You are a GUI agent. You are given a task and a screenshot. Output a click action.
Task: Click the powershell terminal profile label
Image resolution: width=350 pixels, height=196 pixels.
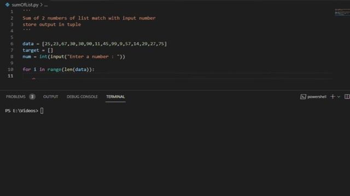(317, 97)
